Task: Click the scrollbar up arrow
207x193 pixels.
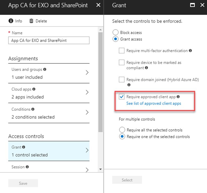Action: 100,30
